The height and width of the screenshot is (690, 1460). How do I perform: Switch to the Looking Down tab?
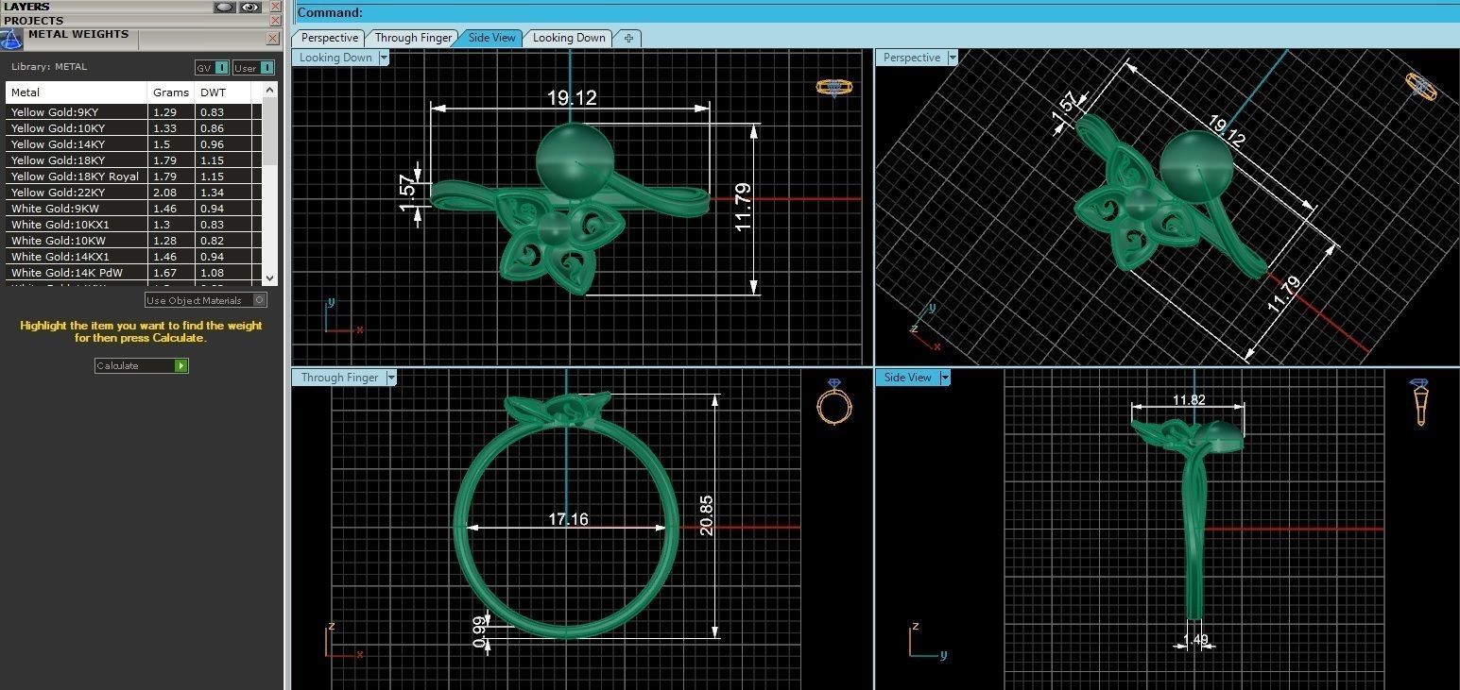[569, 38]
